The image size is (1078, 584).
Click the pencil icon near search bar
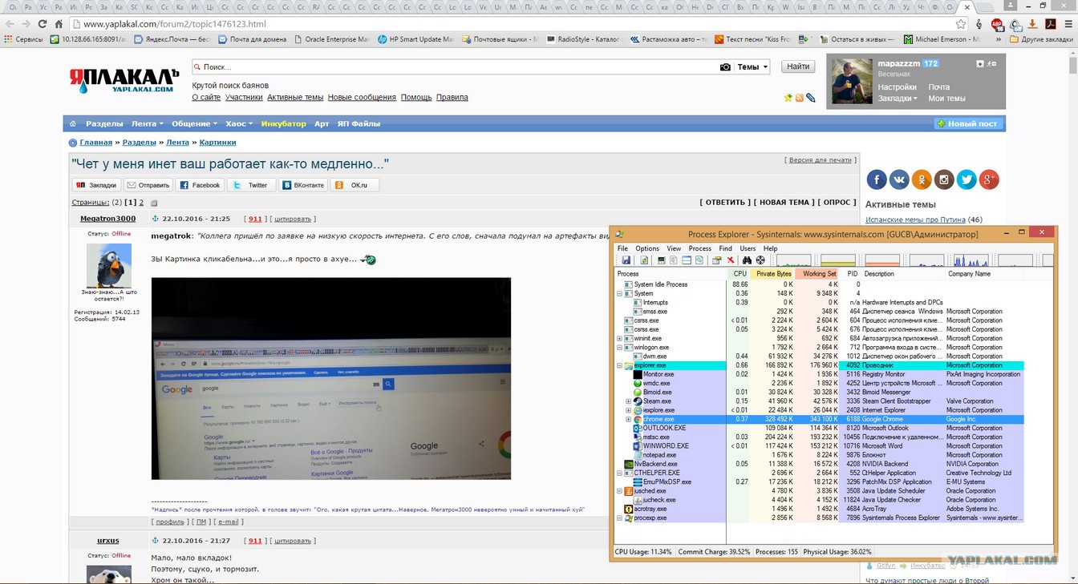(811, 98)
